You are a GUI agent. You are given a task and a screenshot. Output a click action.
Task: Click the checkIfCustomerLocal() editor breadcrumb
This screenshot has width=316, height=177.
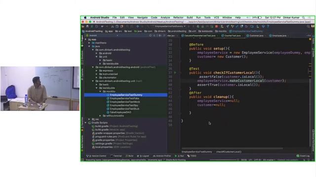[x=229, y=152]
